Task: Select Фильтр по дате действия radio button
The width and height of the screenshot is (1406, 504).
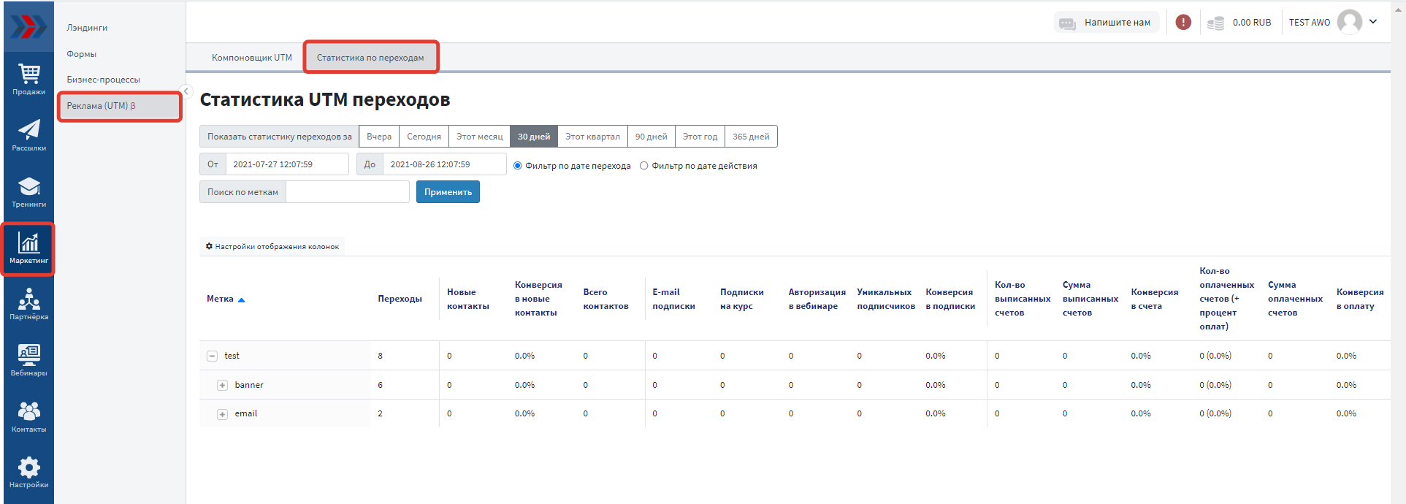Action: [644, 166]
